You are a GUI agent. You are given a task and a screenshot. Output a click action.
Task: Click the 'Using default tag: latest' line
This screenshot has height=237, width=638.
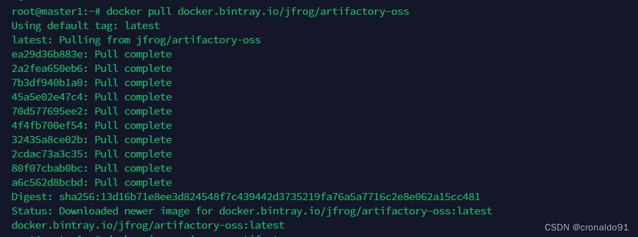pyautogui.click(x=86, y=26)
